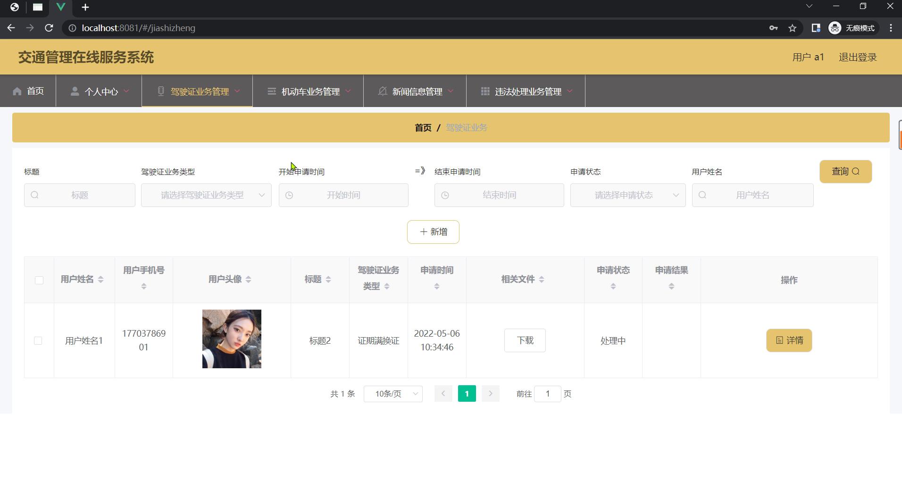Open the 10条/页 page size dropdown
Viewport: 902px width, 480px height.
pos(393,393)
